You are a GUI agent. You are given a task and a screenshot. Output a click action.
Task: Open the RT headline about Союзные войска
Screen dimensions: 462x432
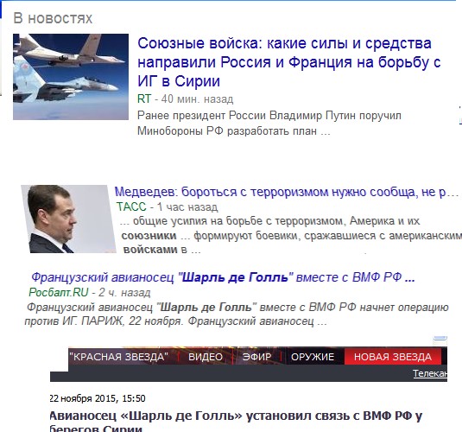[288, 62]
